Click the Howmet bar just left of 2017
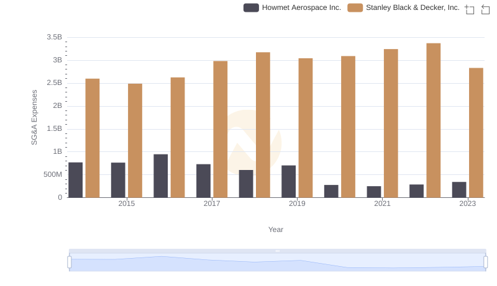The image size is (497, 286). [x=203, y=181]
